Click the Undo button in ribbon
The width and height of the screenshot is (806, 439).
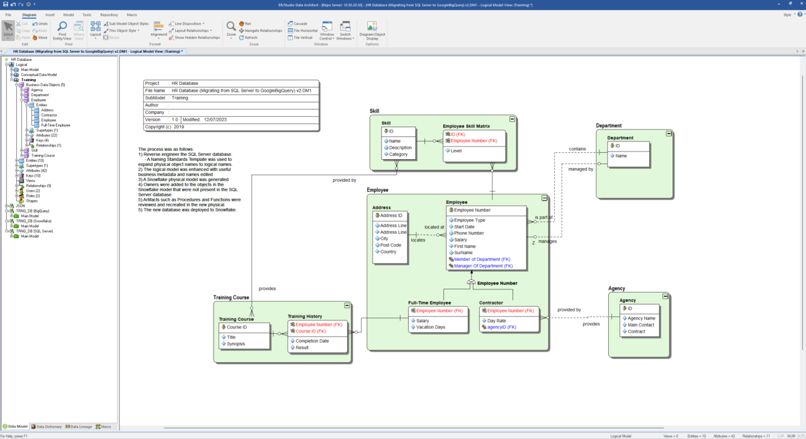40,23
